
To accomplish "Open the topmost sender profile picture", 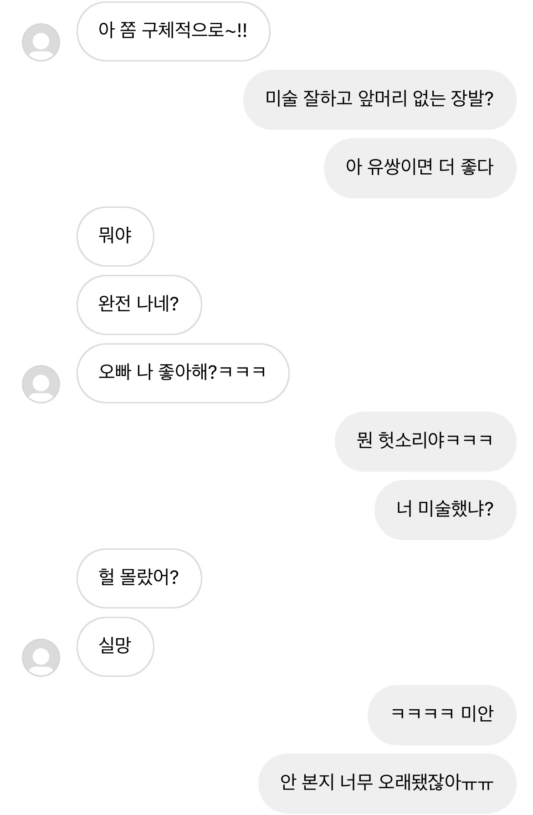I will pyautogui.click(x=41, y=42).
